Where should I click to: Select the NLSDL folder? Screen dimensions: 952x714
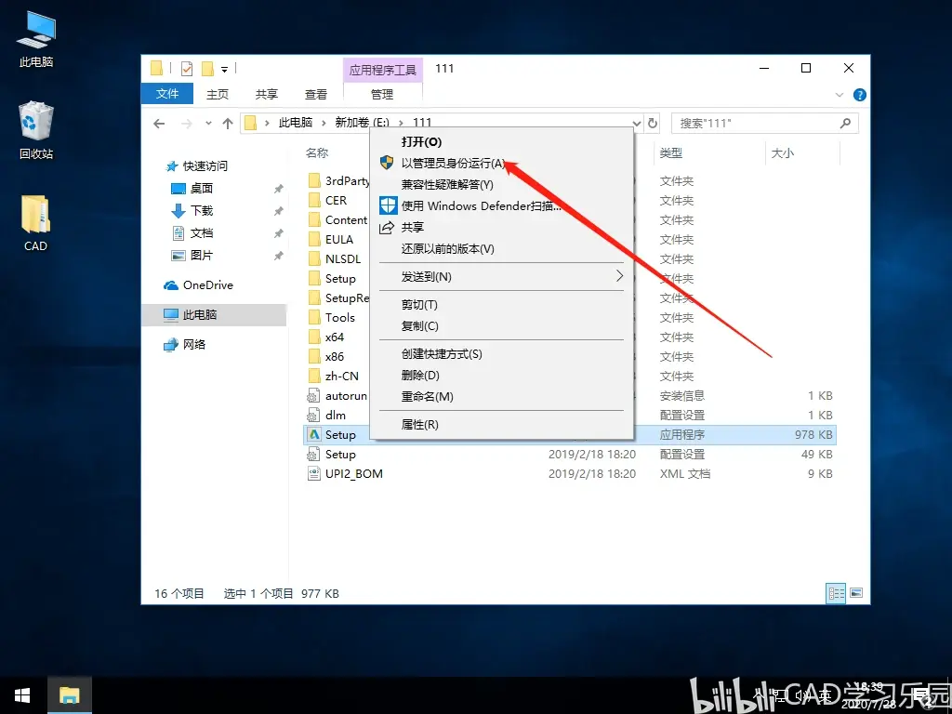(335, 258)
